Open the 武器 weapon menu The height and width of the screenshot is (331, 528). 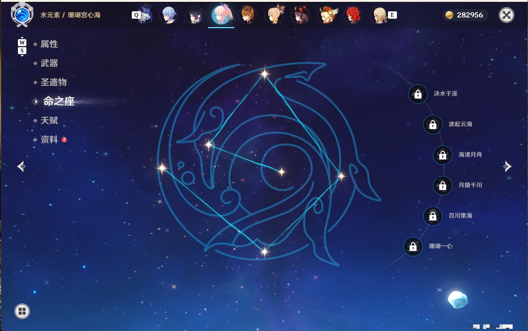49,63
